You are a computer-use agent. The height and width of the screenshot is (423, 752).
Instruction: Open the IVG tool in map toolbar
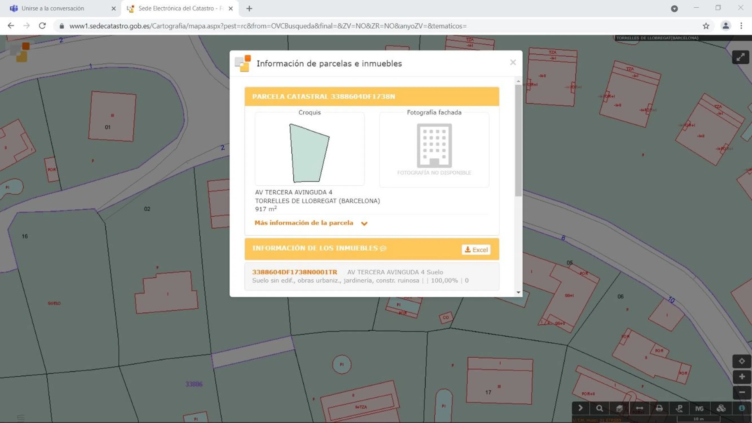[699, 408]
